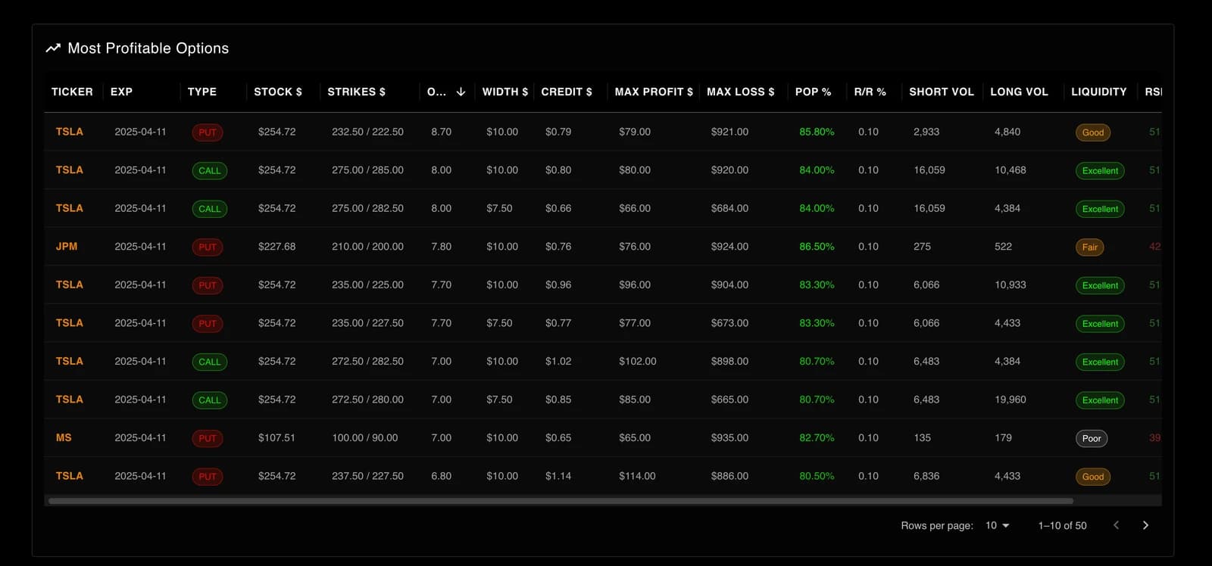Viewport: 1212px width, 566px height.
Task: Click Excellent badge in the 235.00 / 225.00 row
Action: coord(1100,286)
